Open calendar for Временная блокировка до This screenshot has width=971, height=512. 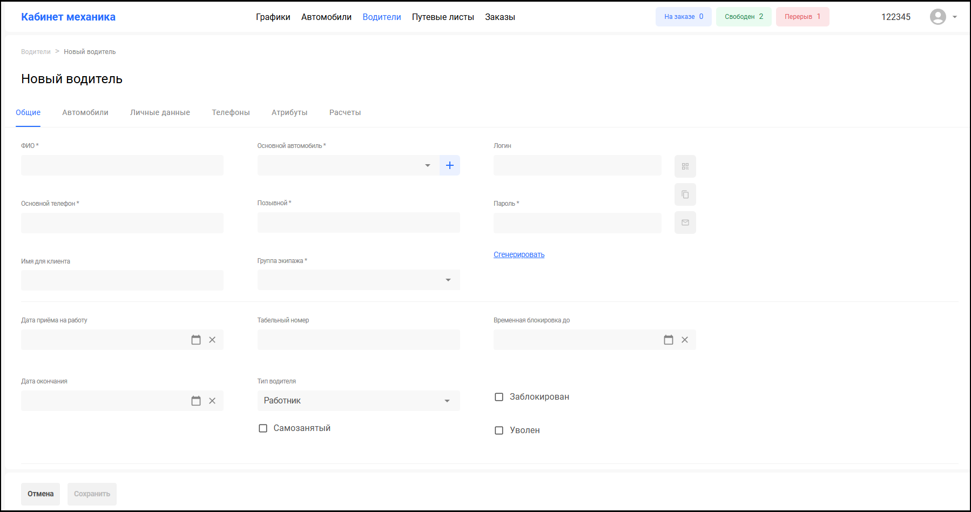[x=668, y=340]
